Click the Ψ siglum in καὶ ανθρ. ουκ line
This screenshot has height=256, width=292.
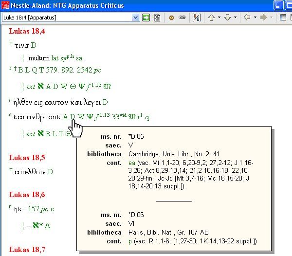(x=90, y=117)
